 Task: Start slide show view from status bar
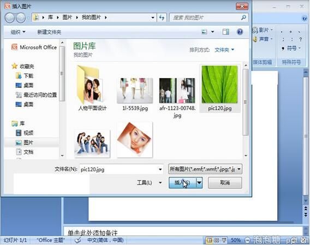(224, 240)
